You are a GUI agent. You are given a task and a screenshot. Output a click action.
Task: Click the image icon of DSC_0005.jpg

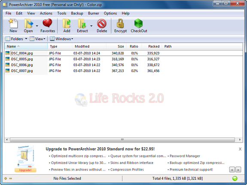7,59
